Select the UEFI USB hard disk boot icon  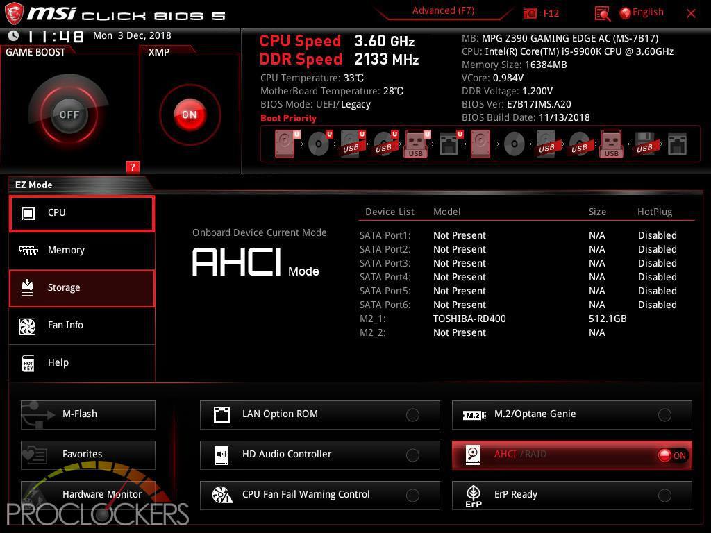click(353, 144)
